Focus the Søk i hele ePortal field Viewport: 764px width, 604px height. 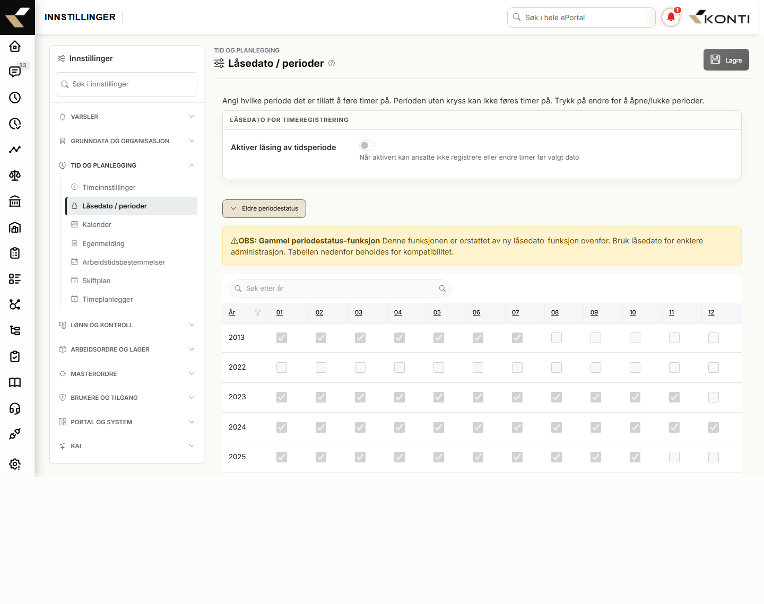[x=581, y=17]
